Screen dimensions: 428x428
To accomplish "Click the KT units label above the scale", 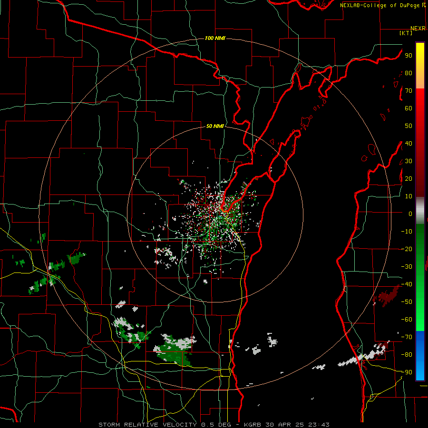I will (406, 33).
